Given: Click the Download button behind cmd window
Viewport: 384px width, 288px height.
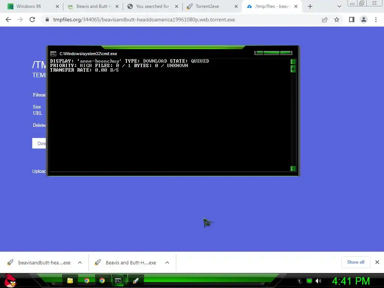Looking at the screenshot, I should (39, 143).
